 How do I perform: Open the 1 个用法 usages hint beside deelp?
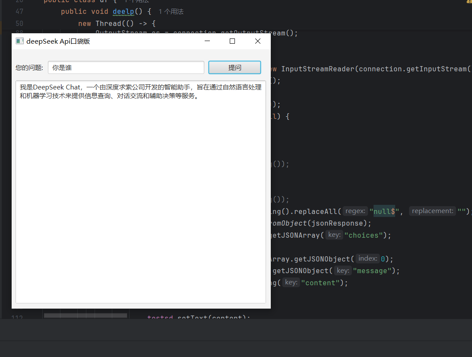(171, 11)
